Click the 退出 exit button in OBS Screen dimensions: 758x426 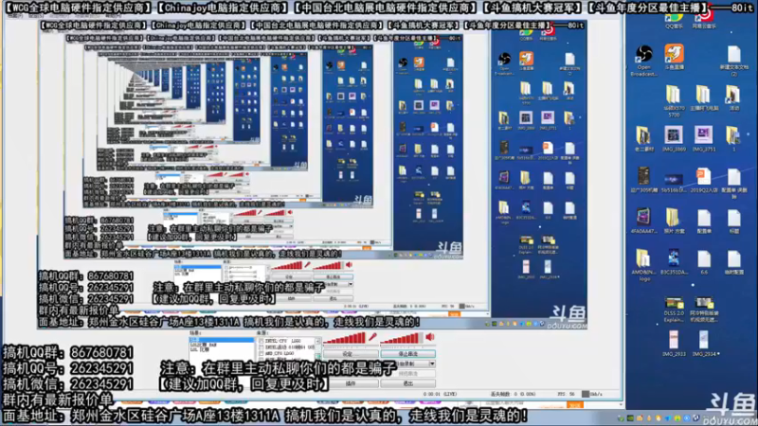pyautogui.click(x=408, y=383)
